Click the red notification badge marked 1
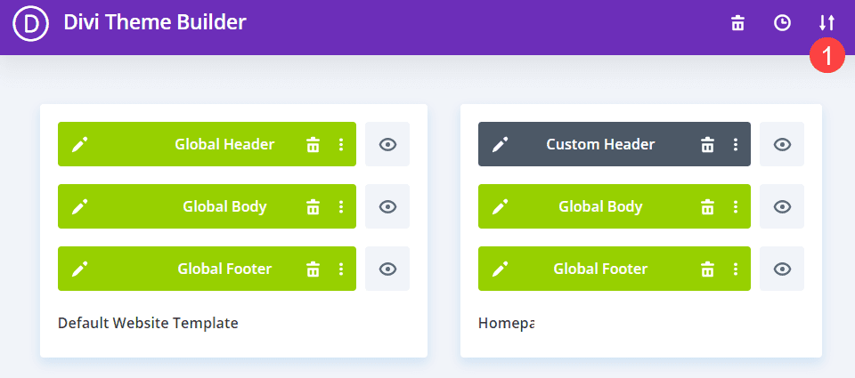The height and width of the screenshot is (378, 855). (826, 56)
